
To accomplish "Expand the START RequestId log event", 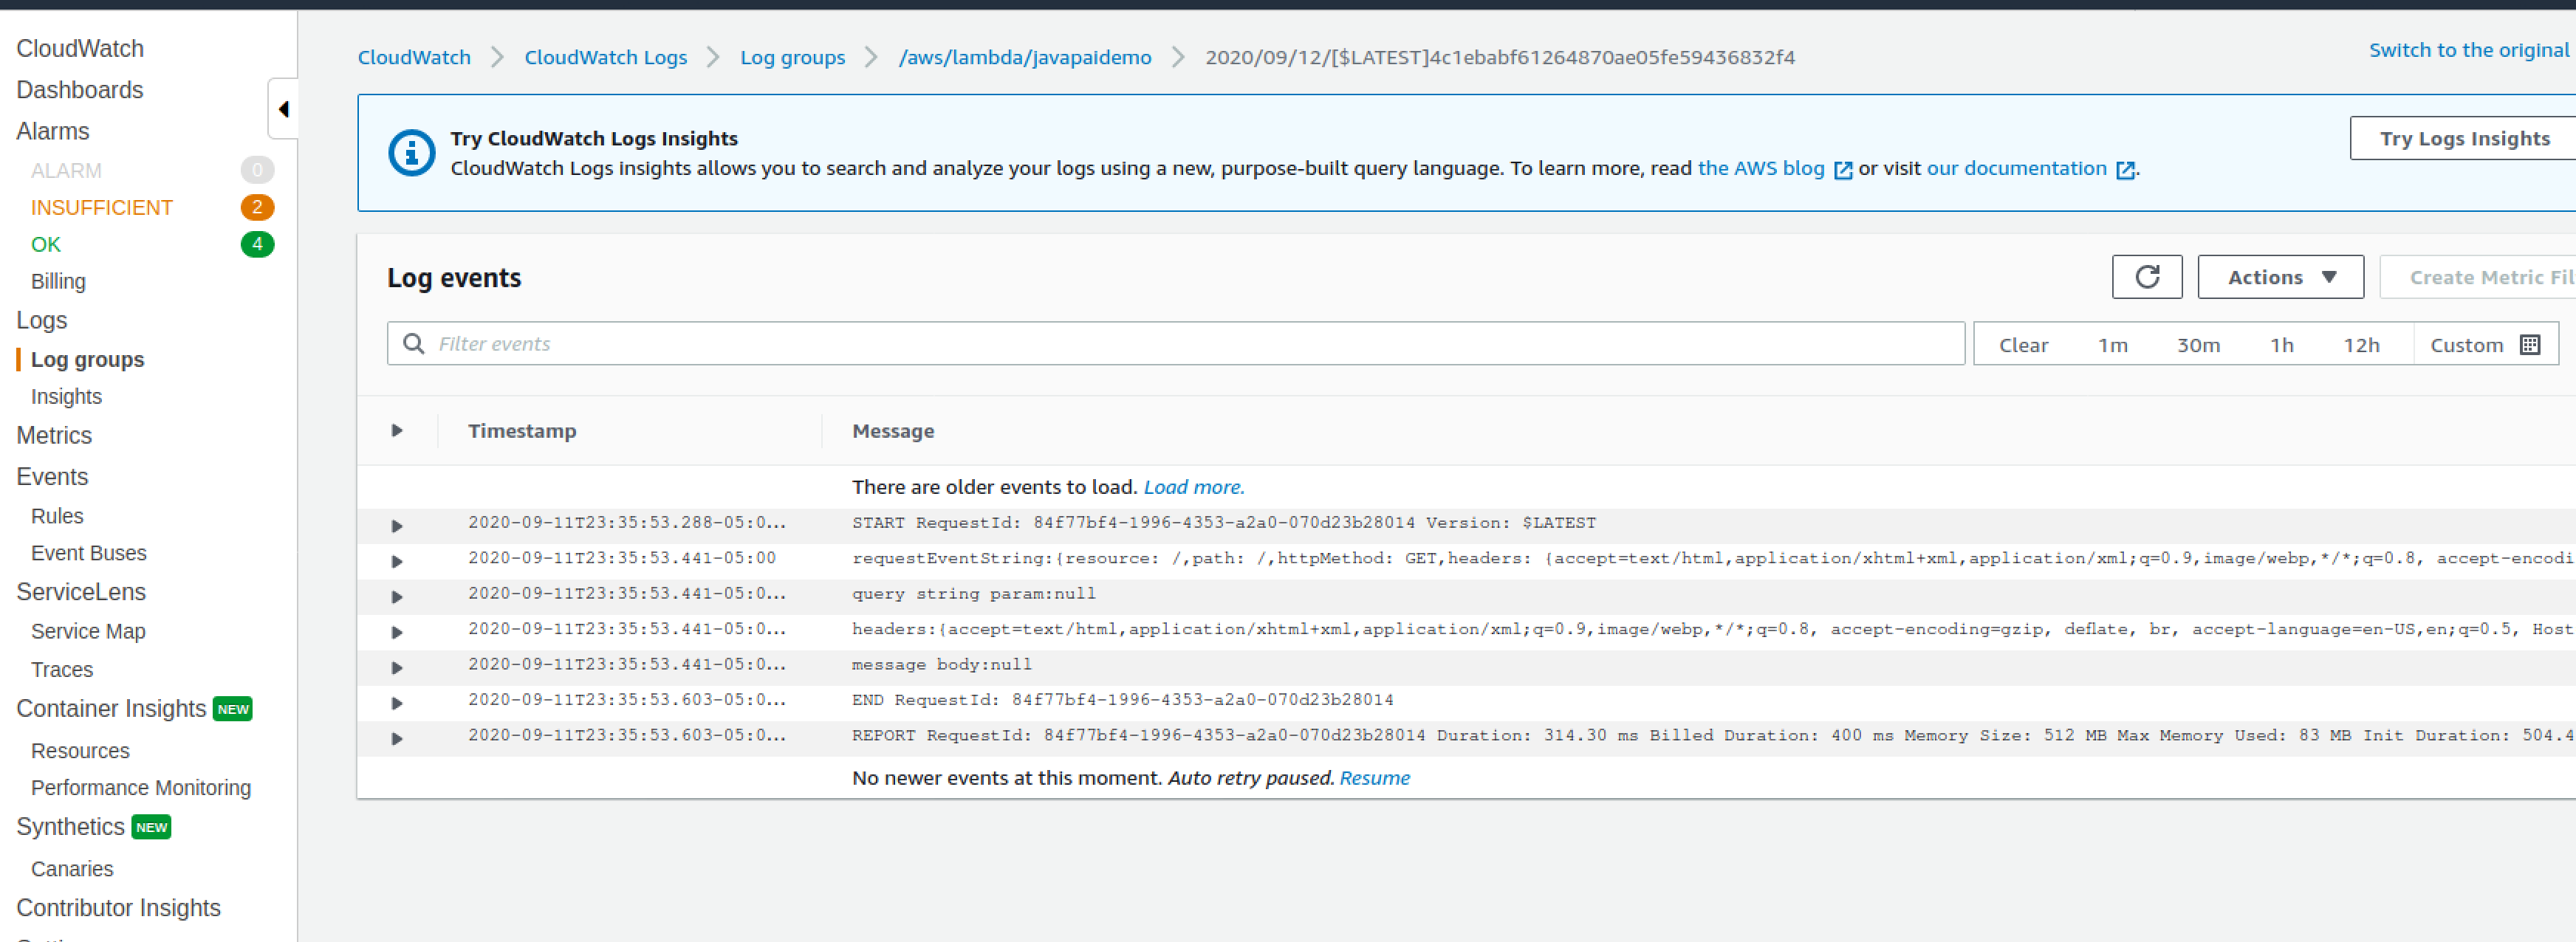I will tap(397, 524).
